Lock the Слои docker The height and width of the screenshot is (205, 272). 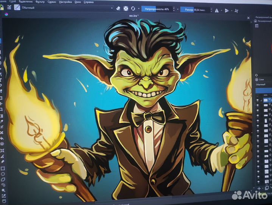(256, 79)
